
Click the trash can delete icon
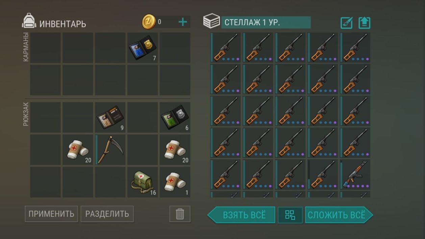(x=180, y=214)
